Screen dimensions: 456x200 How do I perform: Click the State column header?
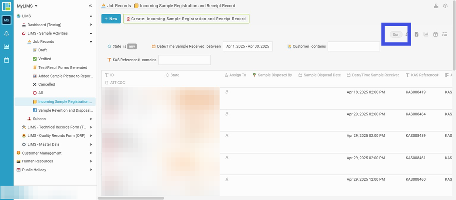[172, 75]
